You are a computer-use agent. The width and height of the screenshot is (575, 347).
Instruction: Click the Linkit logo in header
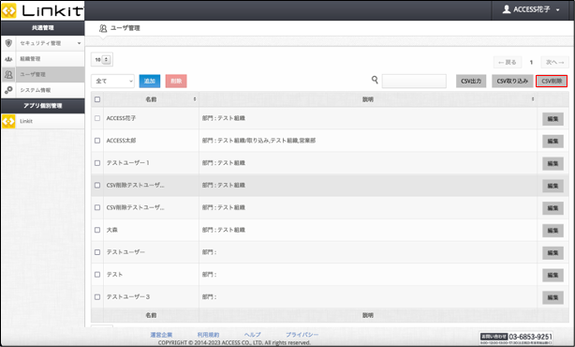coord(42,10)
